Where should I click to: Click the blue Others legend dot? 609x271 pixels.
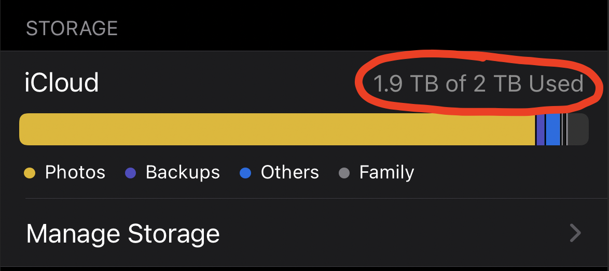245,173
